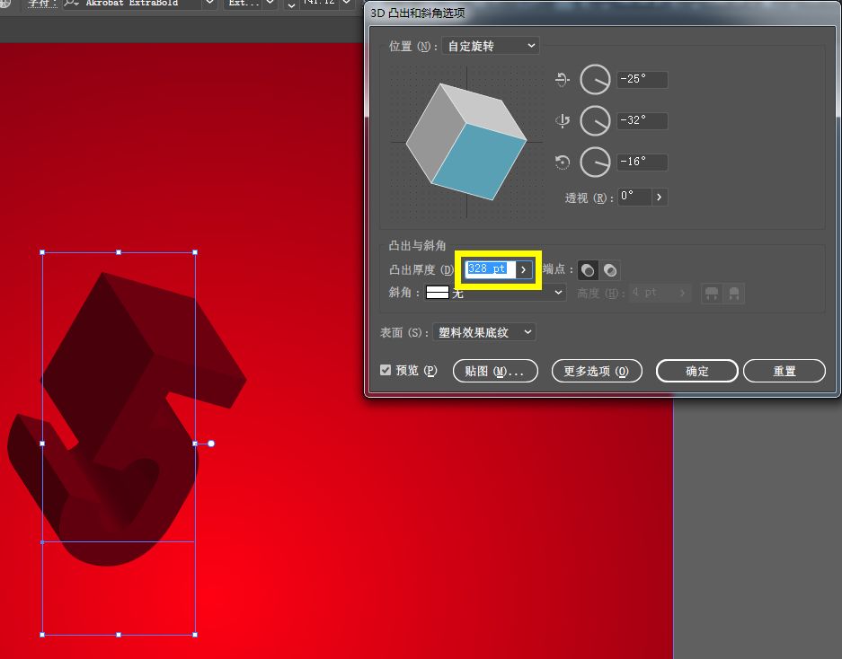Click the rotation track cube preview
The image size is (842, 659).
tap(466, 141)
